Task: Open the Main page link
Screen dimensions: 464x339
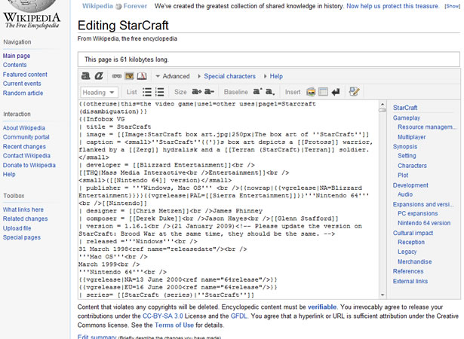Action: point(17,56)
